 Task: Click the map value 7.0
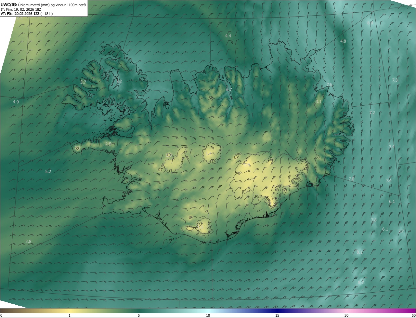[351, 179]
